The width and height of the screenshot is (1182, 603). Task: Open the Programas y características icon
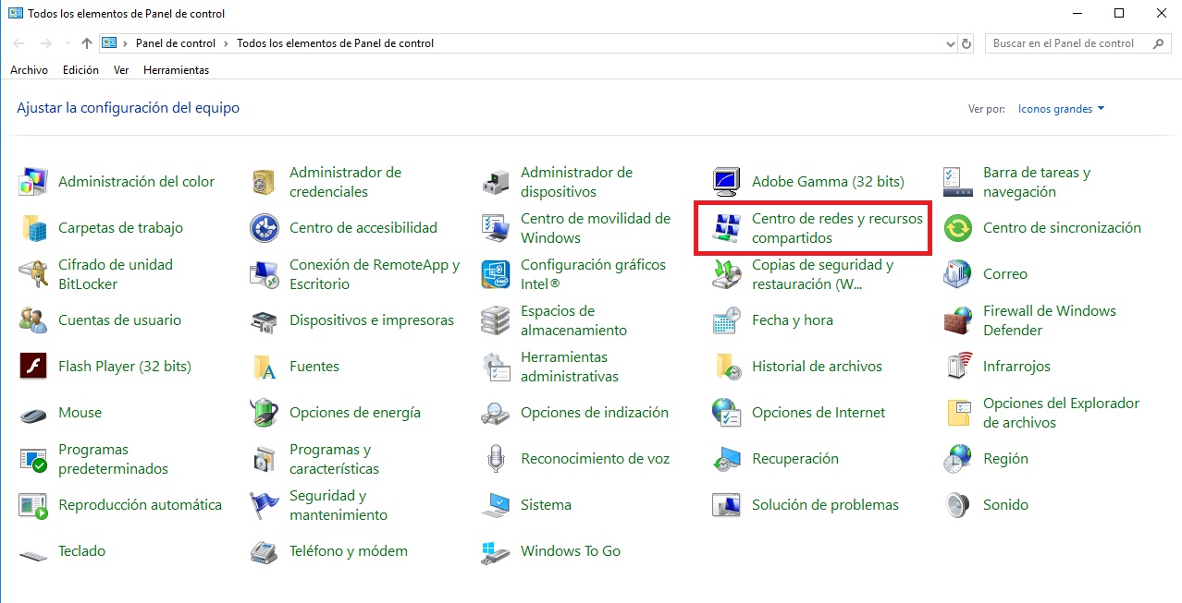(265, 459)
